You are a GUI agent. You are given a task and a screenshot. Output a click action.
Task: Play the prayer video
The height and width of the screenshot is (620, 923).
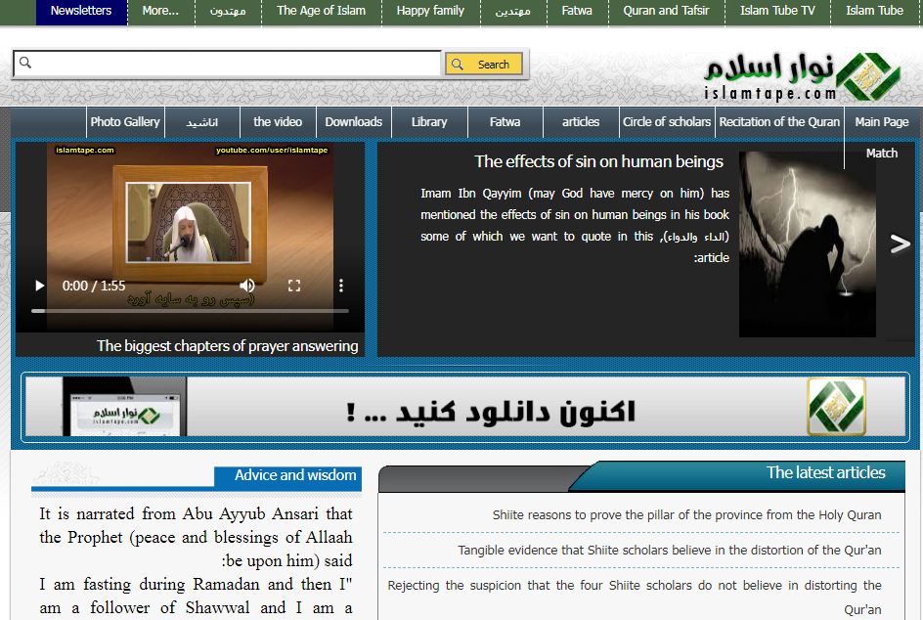[40, 286]
